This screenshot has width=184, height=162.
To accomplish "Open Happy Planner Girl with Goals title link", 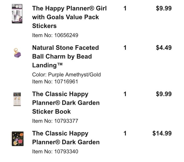I will (x=69, y=17).
